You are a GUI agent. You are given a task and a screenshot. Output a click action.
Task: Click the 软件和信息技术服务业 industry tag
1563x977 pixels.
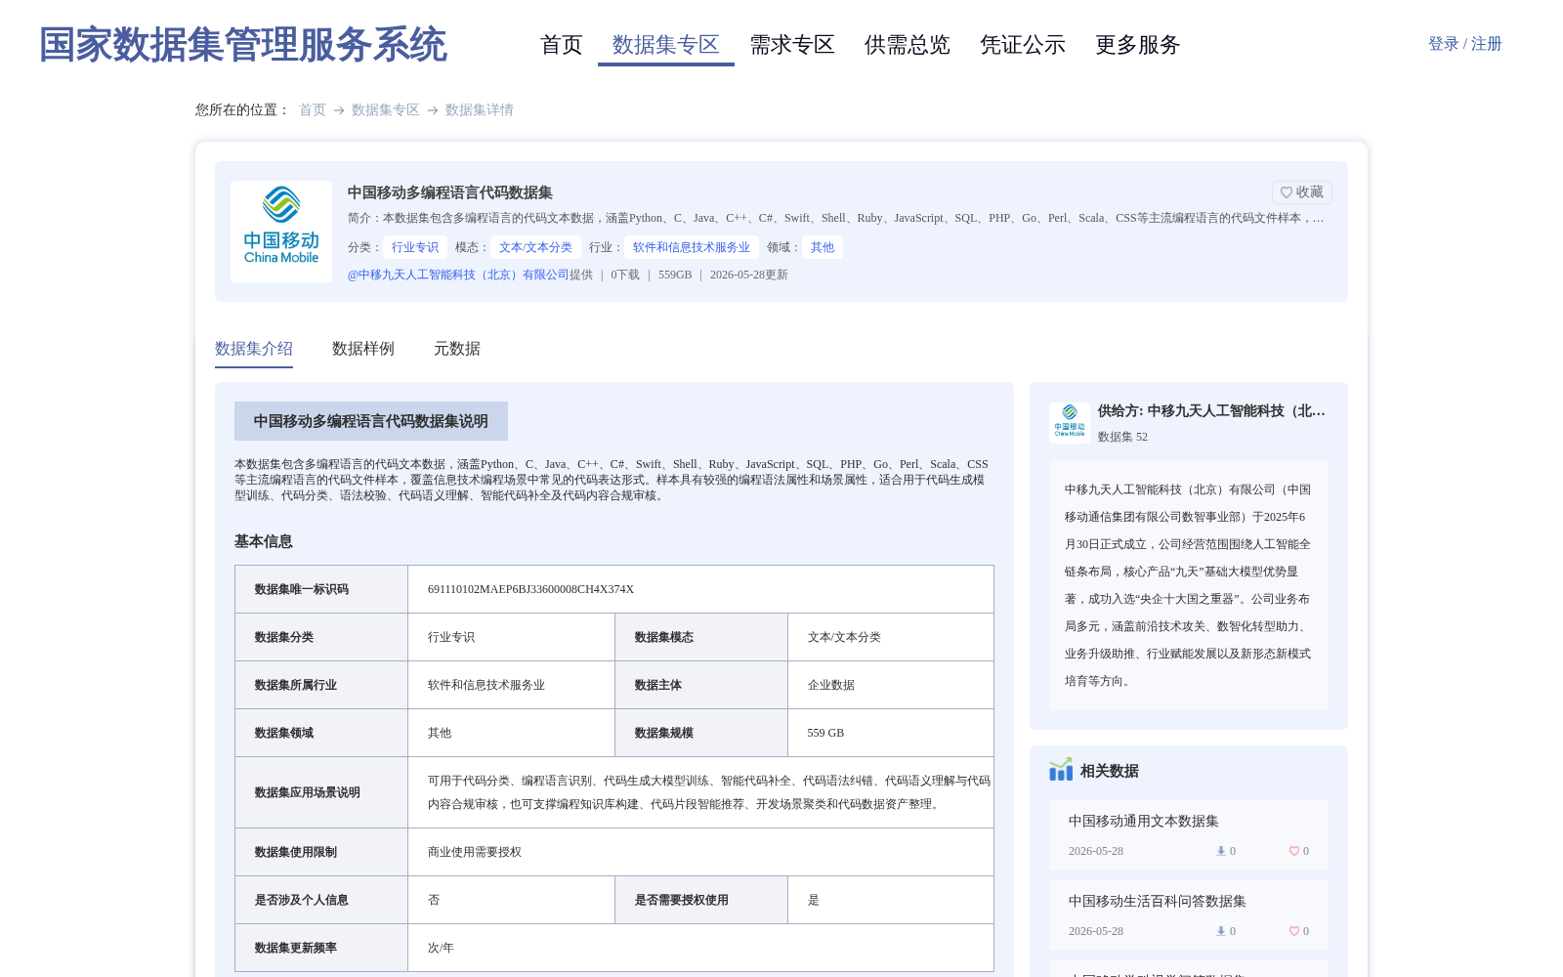tap(692, 247)
